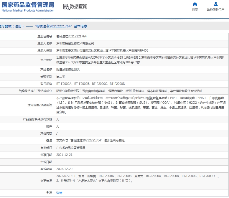229x198 pixels.
Task: Open the 详情 details link
Action: point(59,193)
